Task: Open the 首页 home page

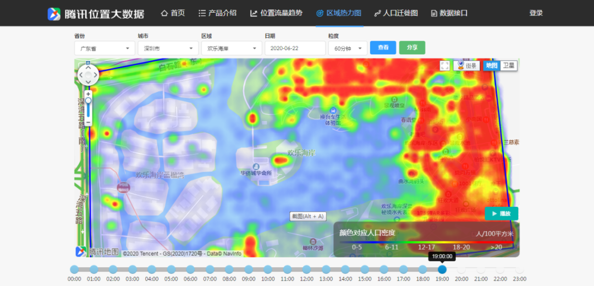Action: point(173,13)
